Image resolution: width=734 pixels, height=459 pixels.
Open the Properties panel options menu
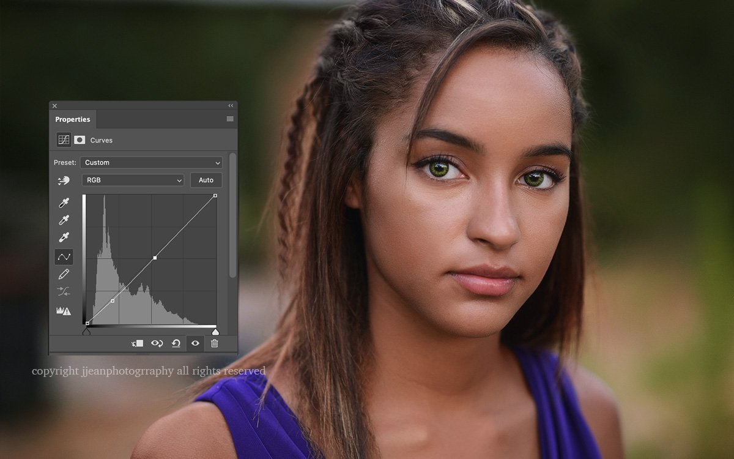(230, 119)
